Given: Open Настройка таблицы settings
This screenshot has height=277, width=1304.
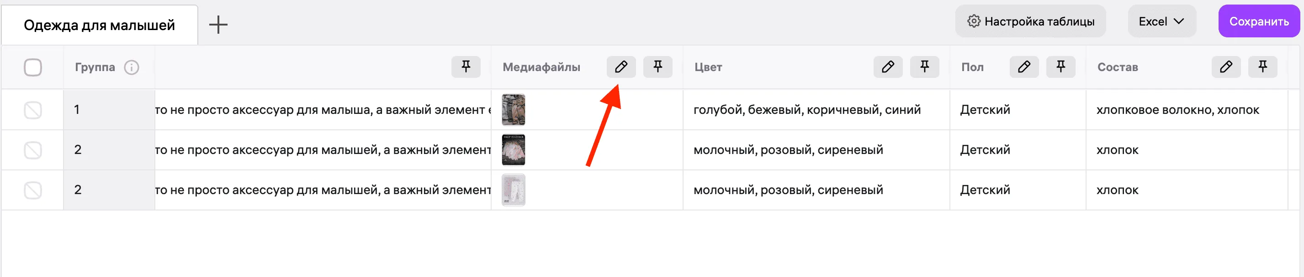Looking at the screenshot, I should tap(1031, 21).
